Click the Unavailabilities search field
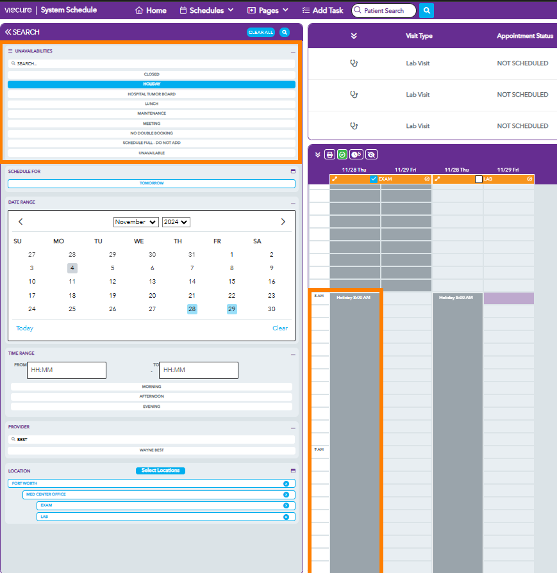 point(151,63)
